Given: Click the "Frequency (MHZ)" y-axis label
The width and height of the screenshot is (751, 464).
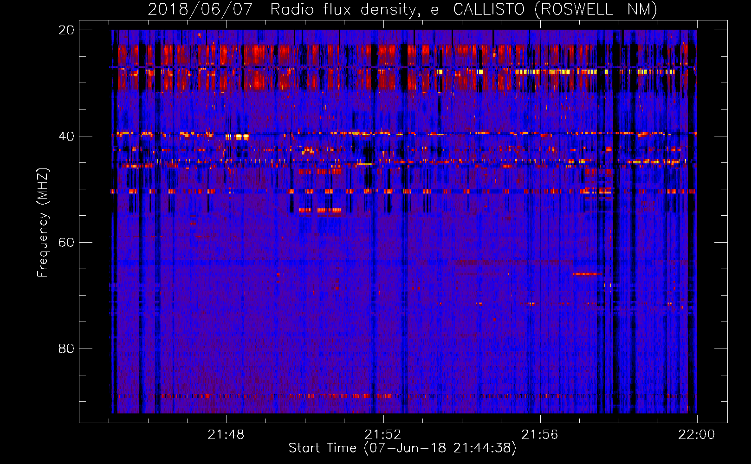Looking at the screenshot, I should (43, 222).
